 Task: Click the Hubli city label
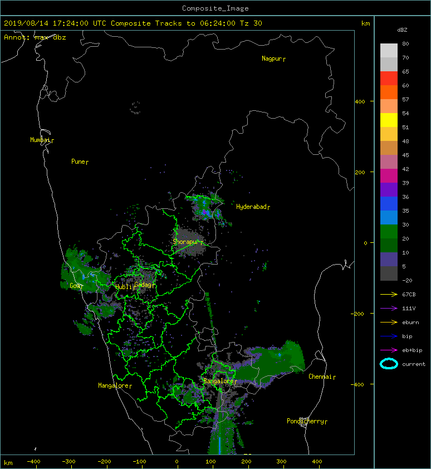(124, 287)
